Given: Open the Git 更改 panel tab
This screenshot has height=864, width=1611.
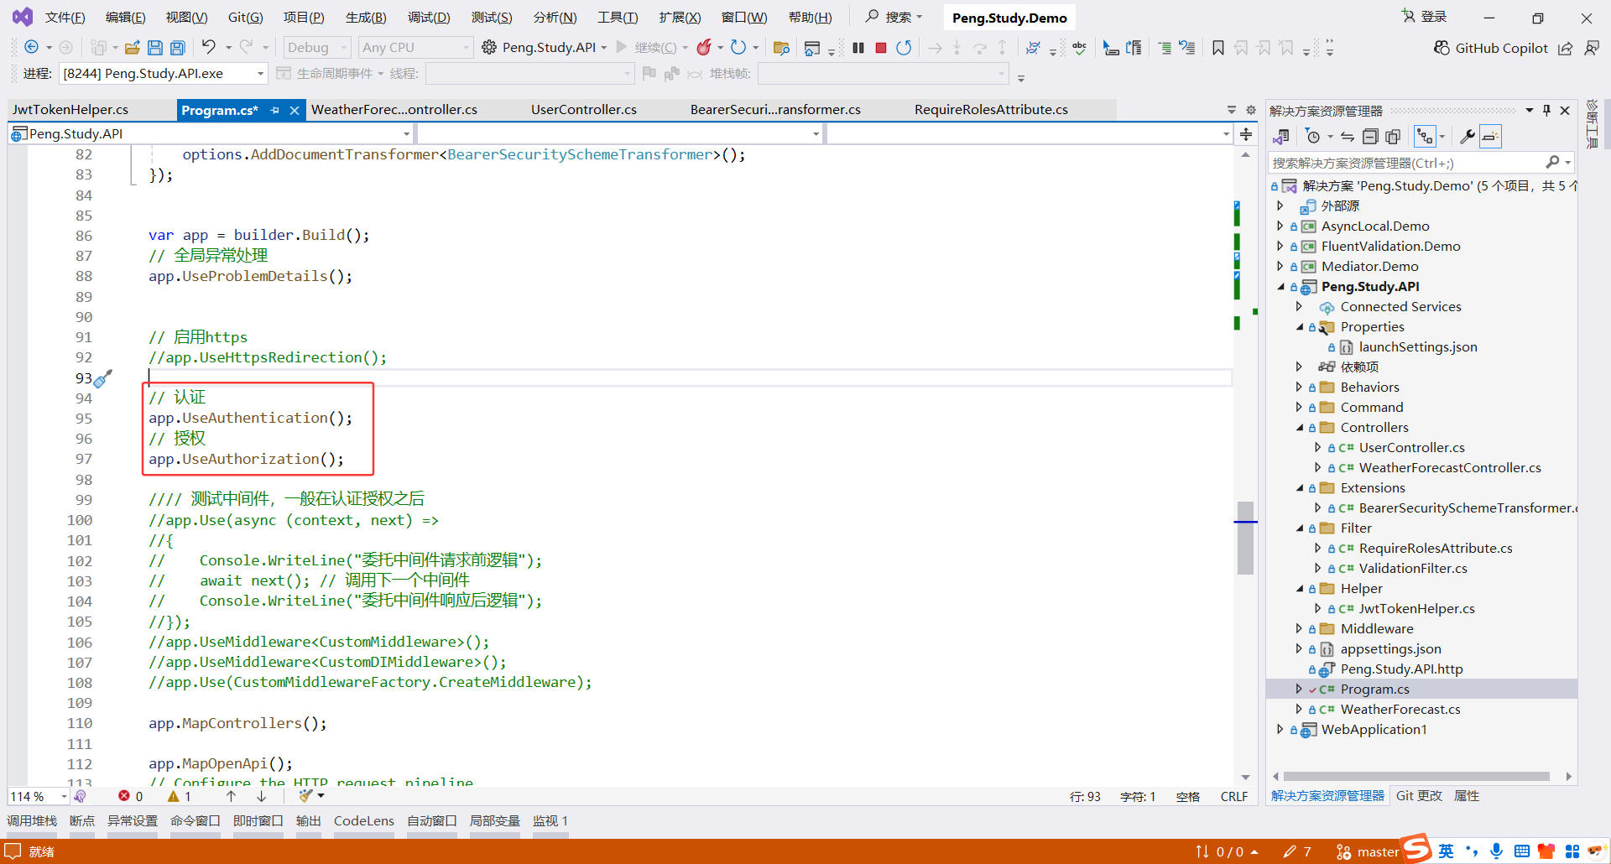Looking at the screenshot, I should click(x=1419, y=795).
